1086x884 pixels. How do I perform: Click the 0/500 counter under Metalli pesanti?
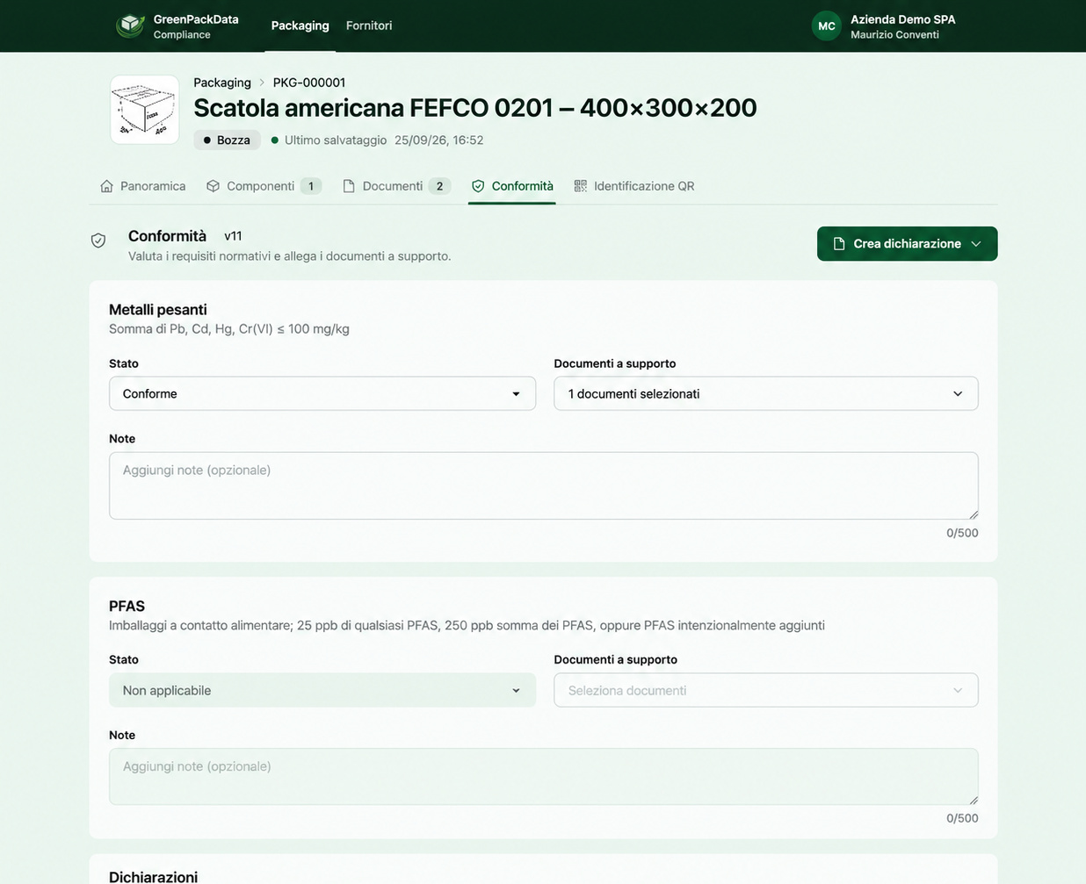point(962,533)
